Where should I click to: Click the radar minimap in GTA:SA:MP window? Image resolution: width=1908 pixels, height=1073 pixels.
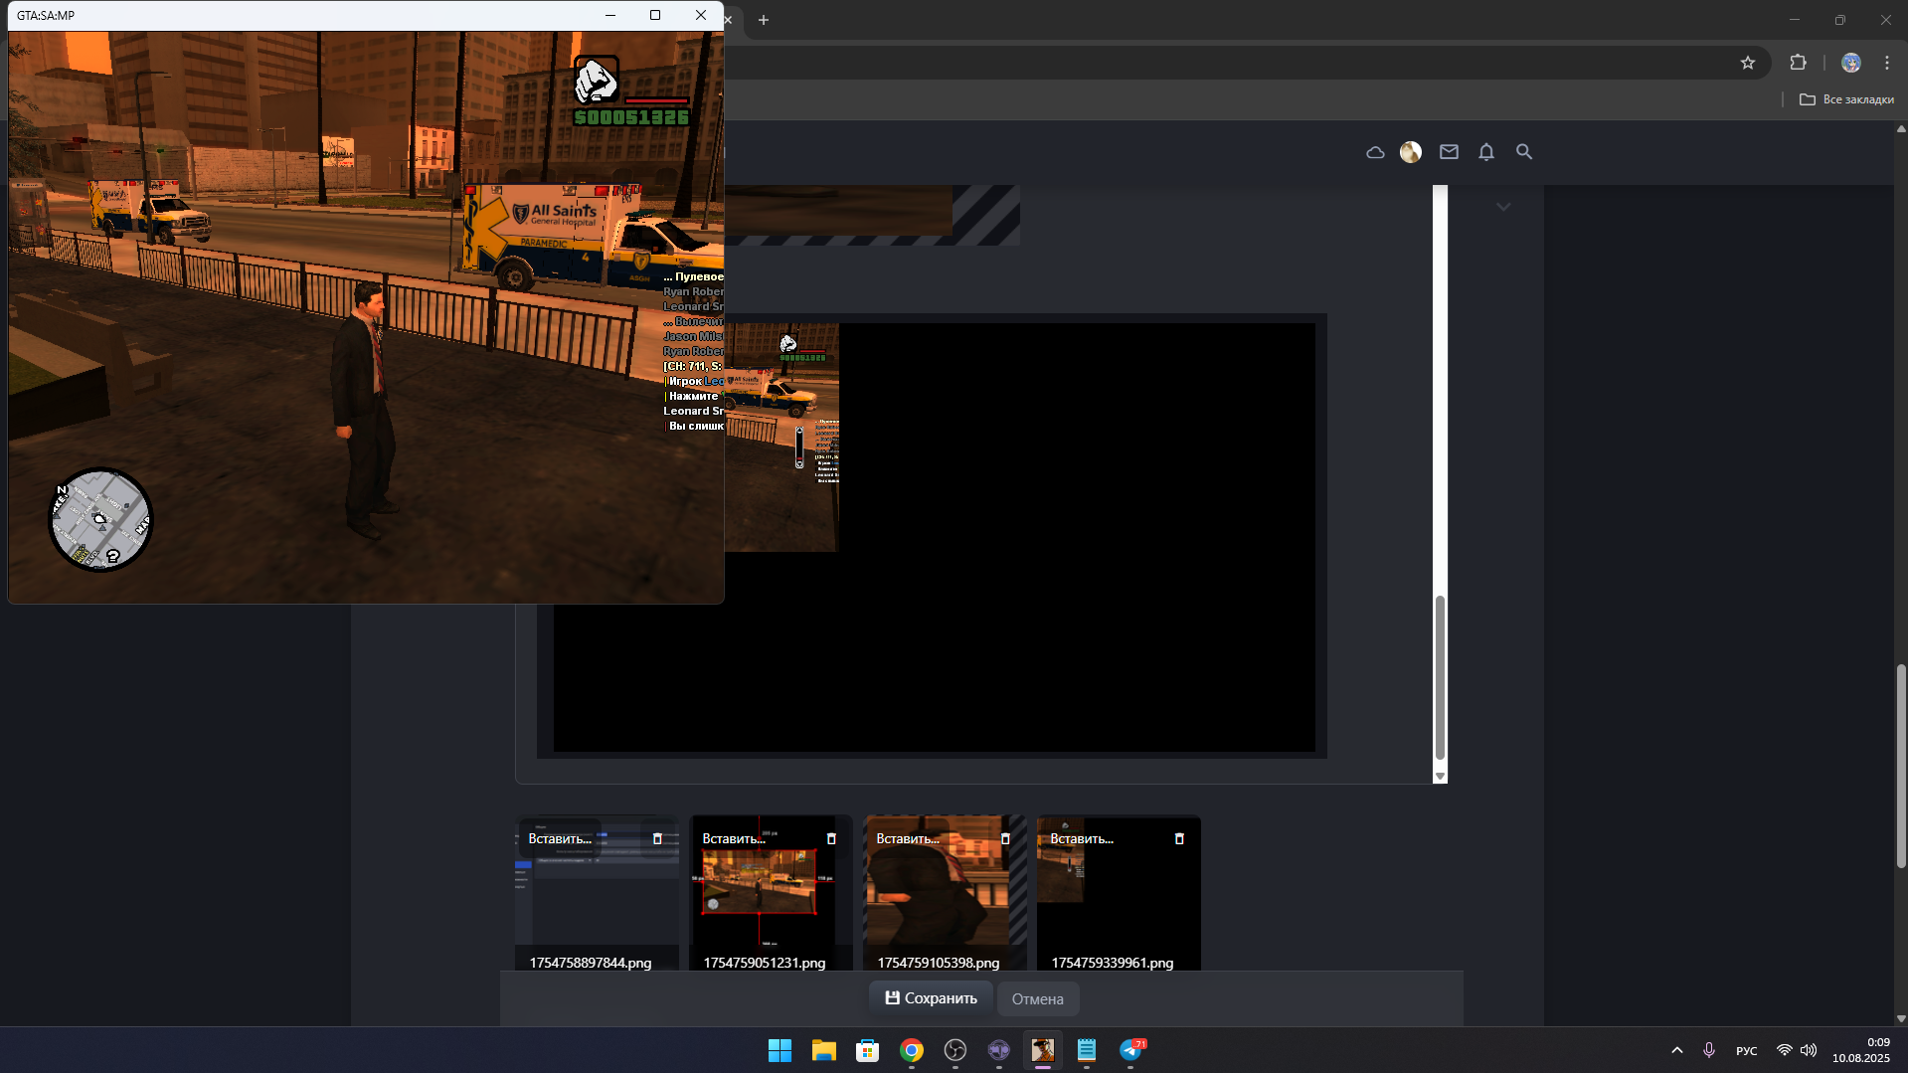100,520
